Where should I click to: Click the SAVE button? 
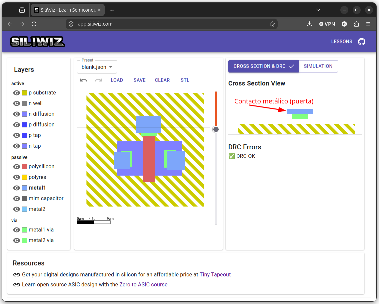[139, 80]
